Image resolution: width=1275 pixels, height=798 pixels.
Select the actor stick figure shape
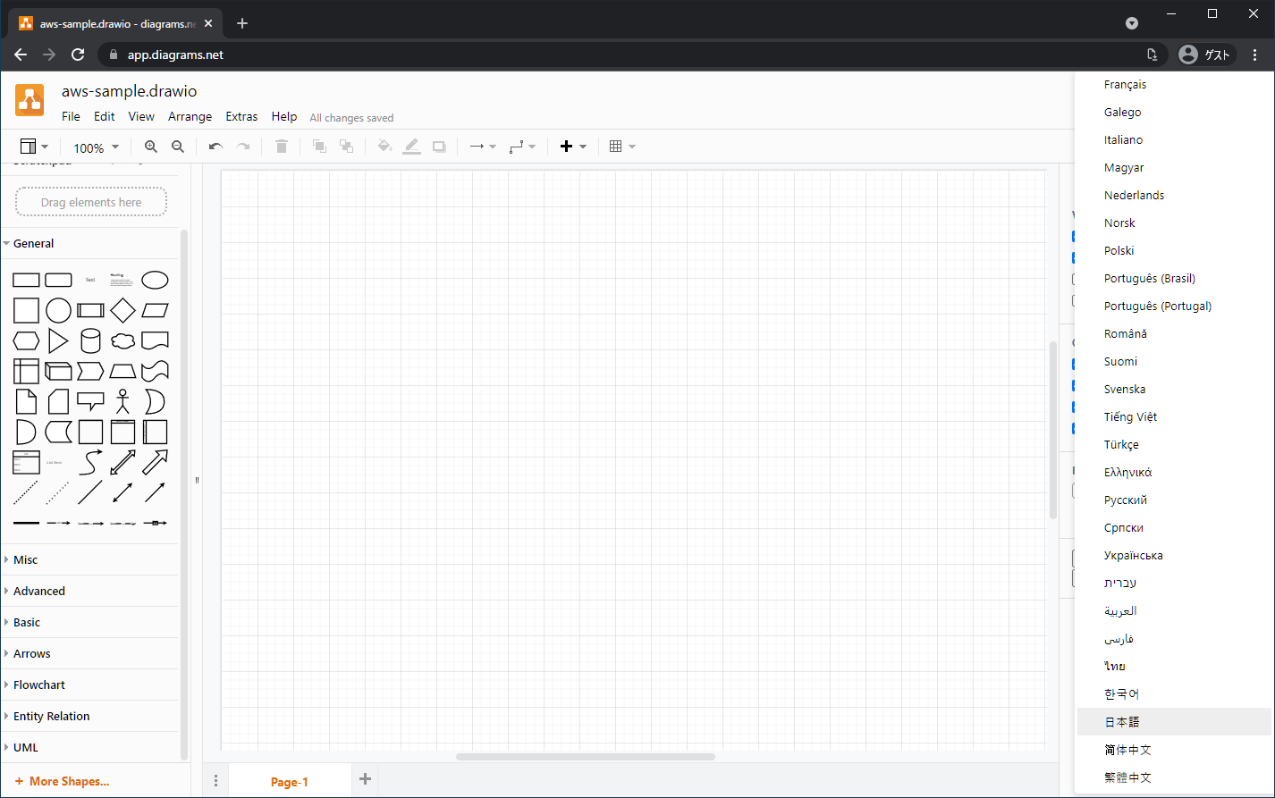122,401
